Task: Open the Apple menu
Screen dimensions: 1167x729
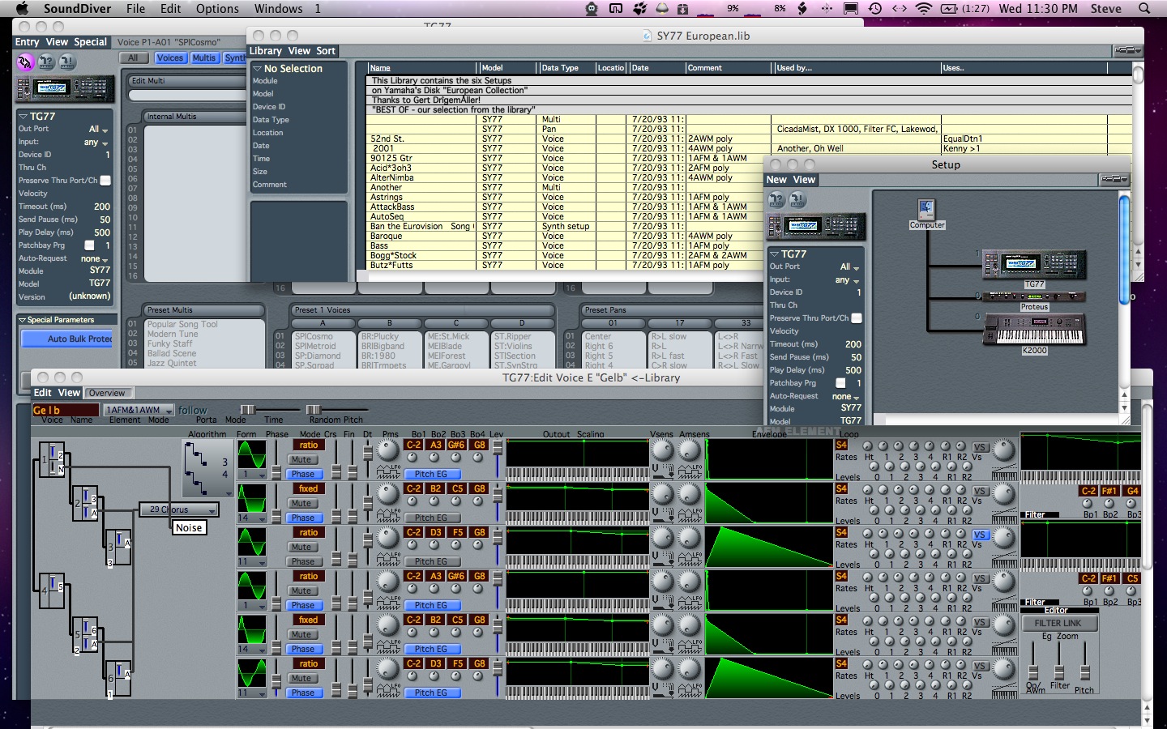Action: coord(22,9)
